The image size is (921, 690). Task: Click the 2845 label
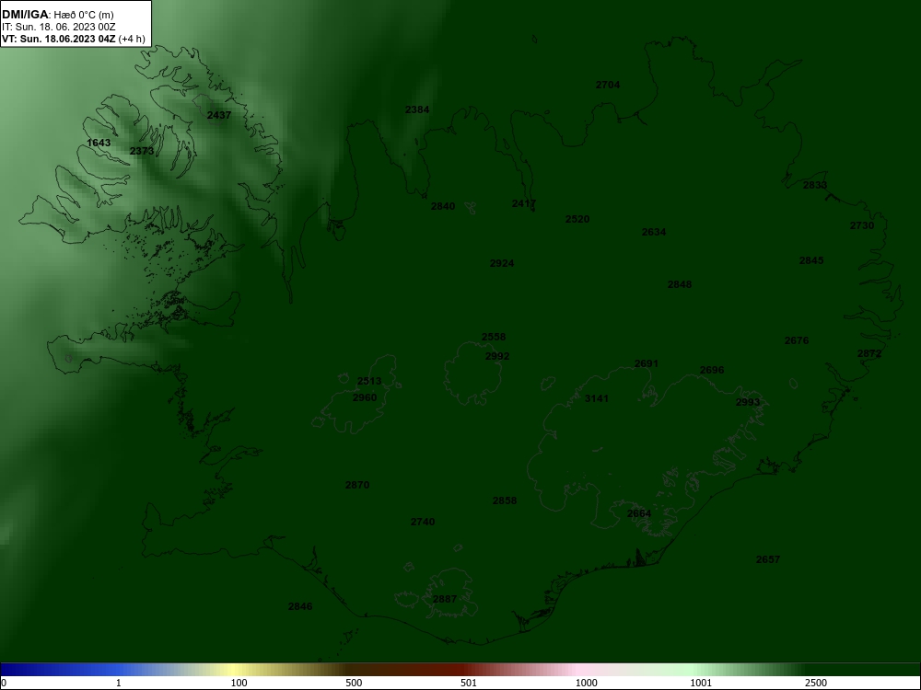[811, 260]
